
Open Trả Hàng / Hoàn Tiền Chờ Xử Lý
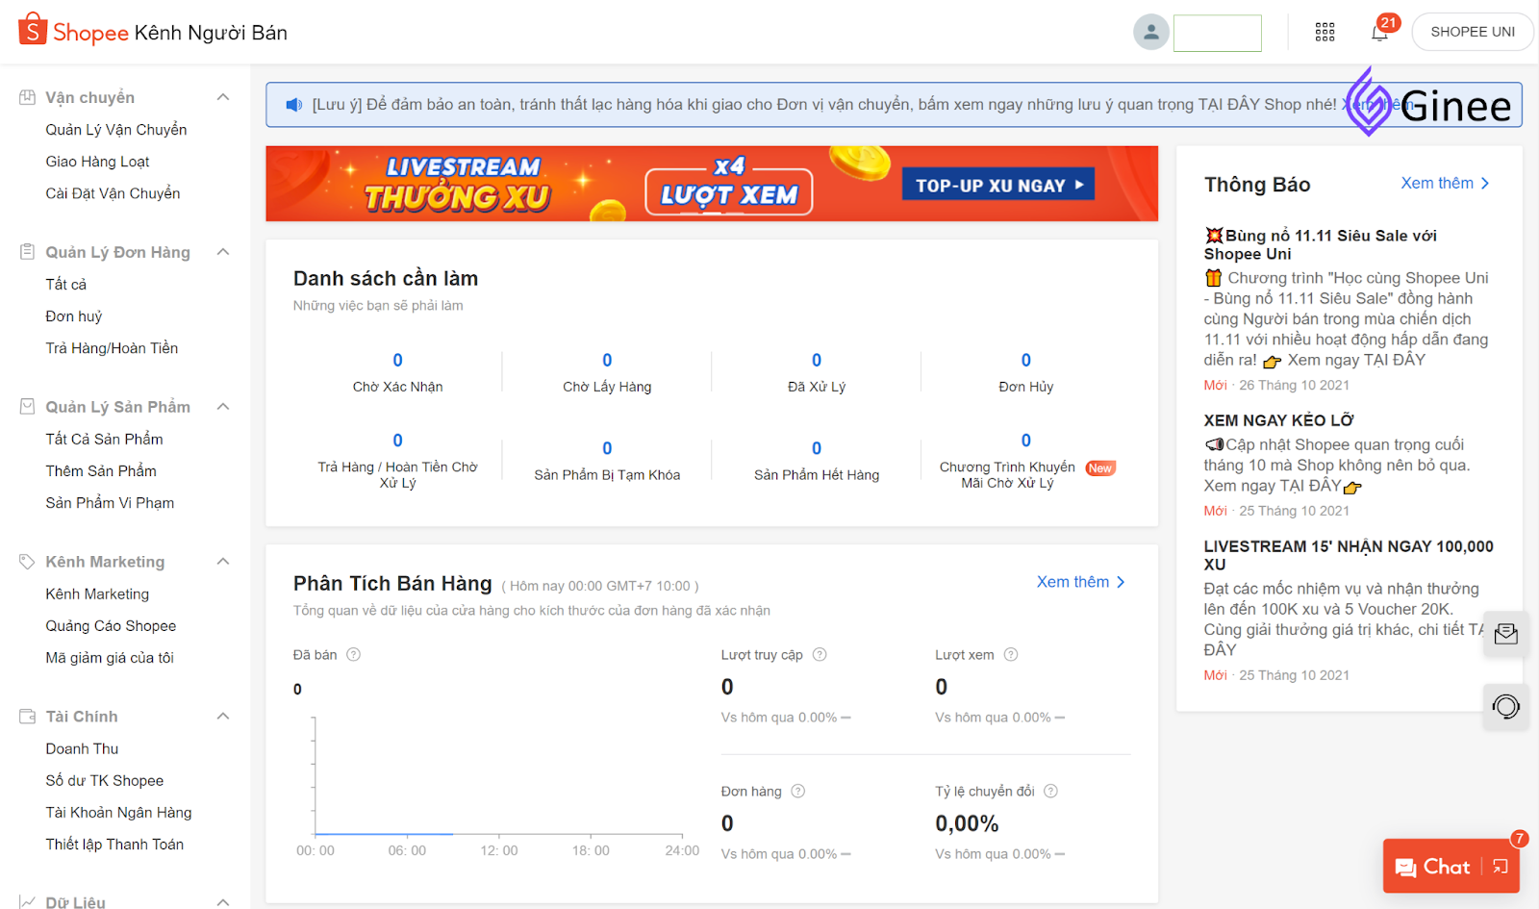pyautogui.click(x=397, y=461)
